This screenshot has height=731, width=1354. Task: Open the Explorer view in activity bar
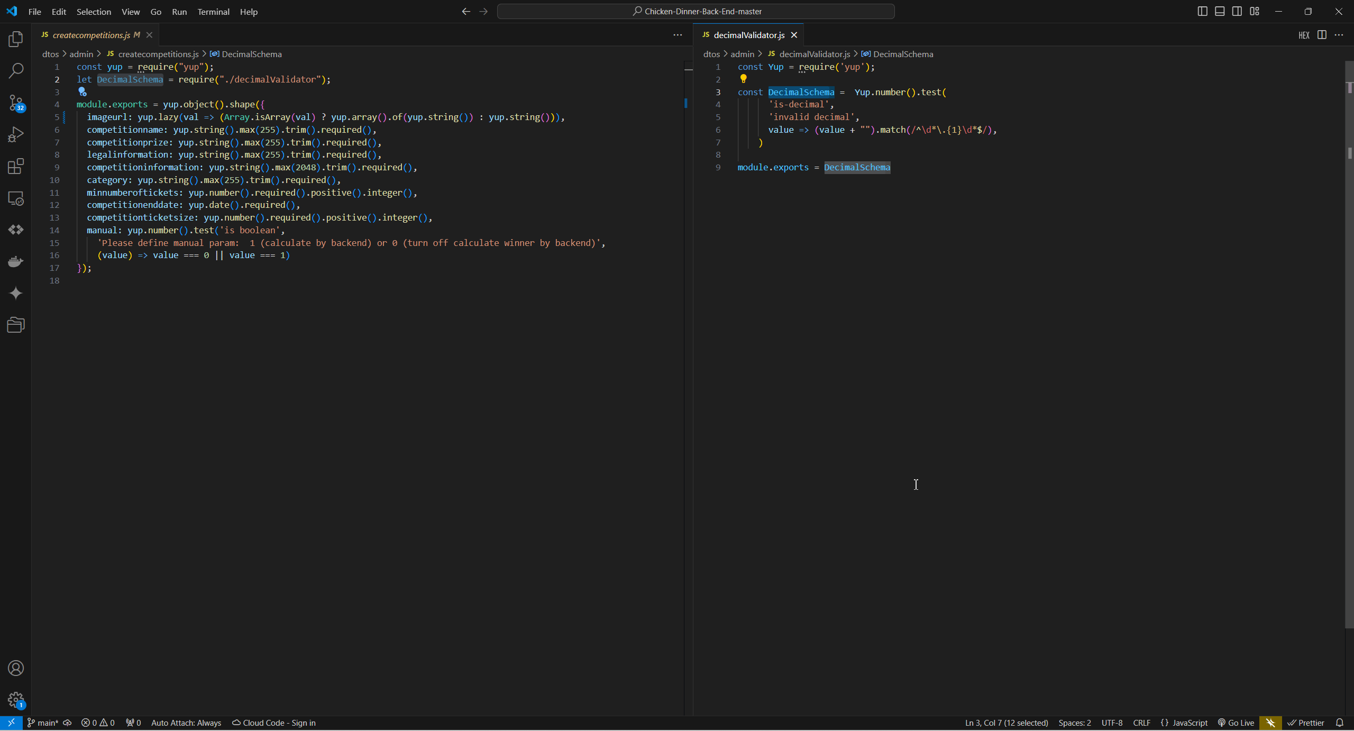(16, 39)
